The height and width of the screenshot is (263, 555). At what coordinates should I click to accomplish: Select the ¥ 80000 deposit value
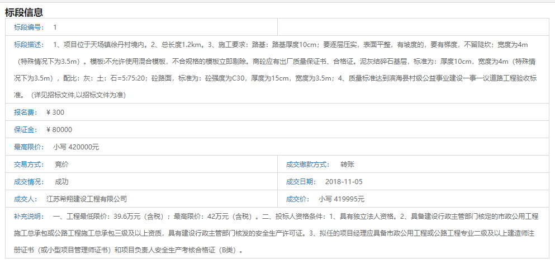click(59, 129)
